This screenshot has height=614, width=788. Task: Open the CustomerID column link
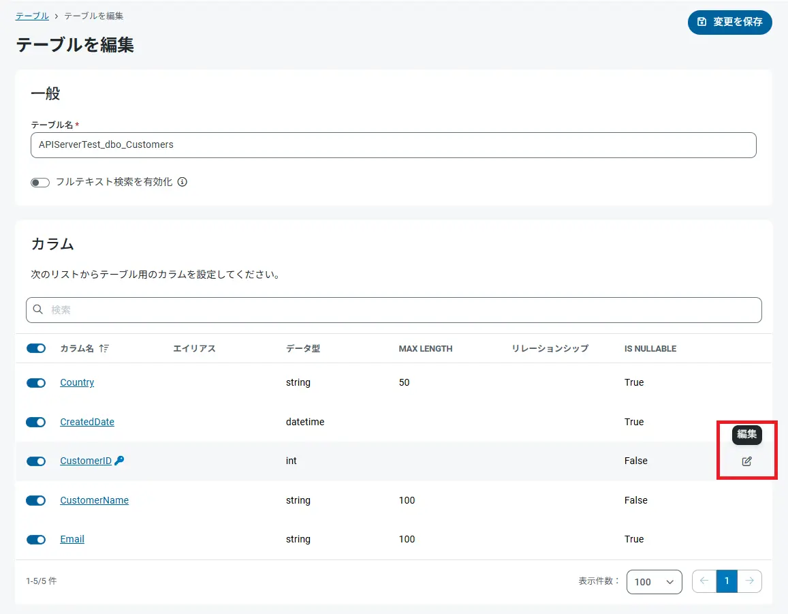(x=85, y=460)
